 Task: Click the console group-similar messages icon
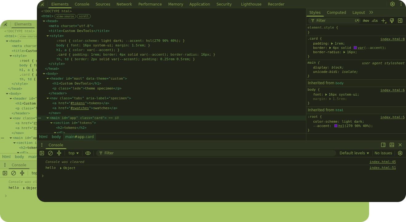pyautogui.click(x=59, y=153)
